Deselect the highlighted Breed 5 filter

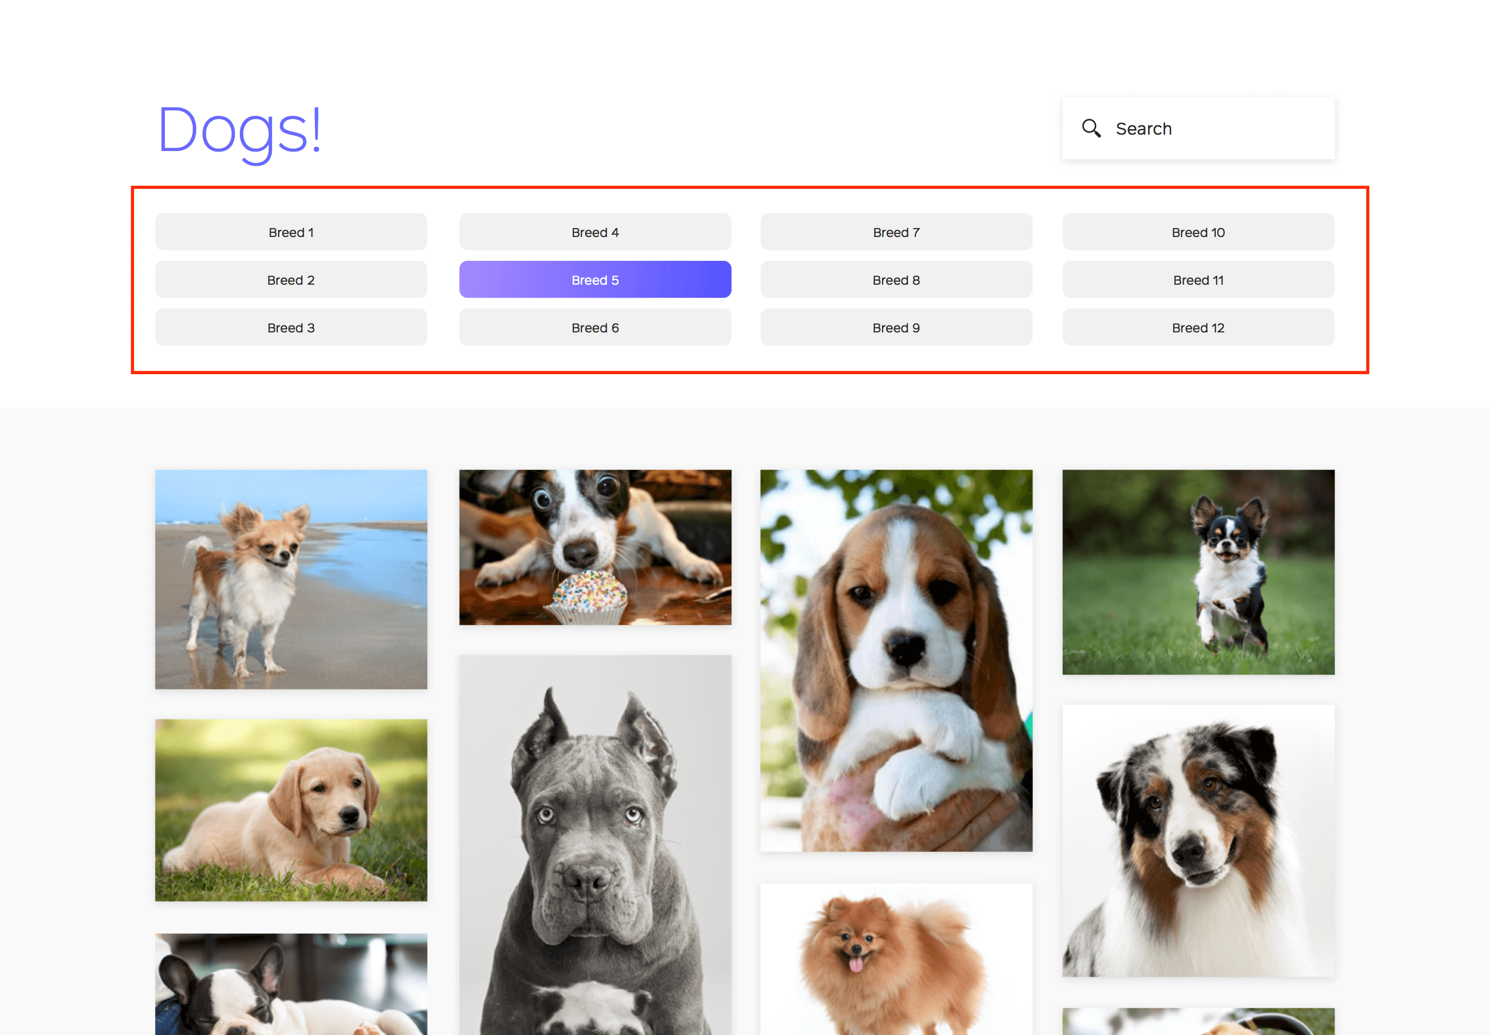[x=595, y=280]
